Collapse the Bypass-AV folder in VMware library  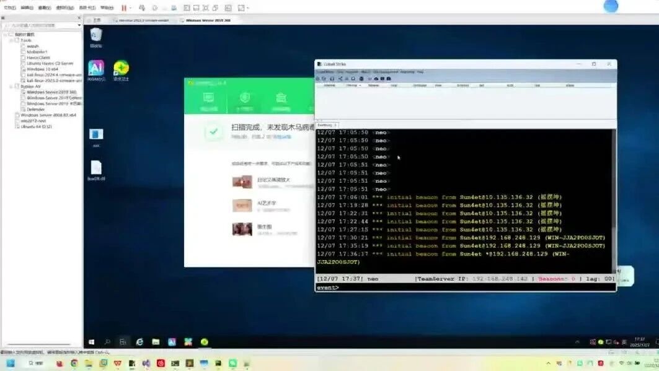(x=11, y=87)
